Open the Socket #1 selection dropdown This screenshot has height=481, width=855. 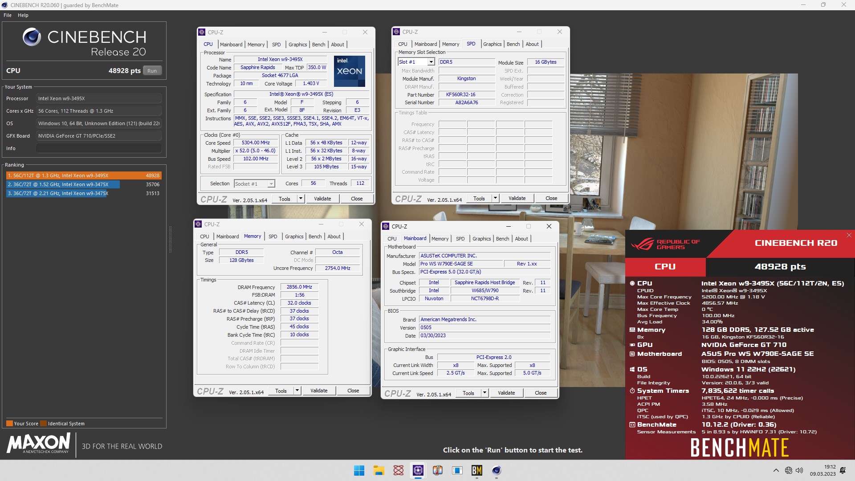pyautogui.click(x=271, y=184)
